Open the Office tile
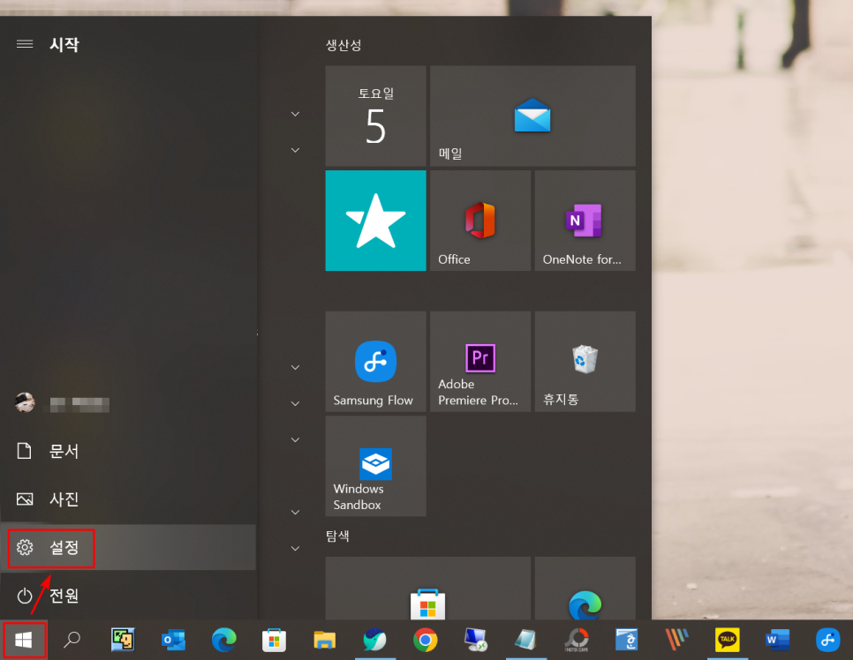The width and height of the screenshot is (853, 660). pyautogui.click(x=480, y=221)
